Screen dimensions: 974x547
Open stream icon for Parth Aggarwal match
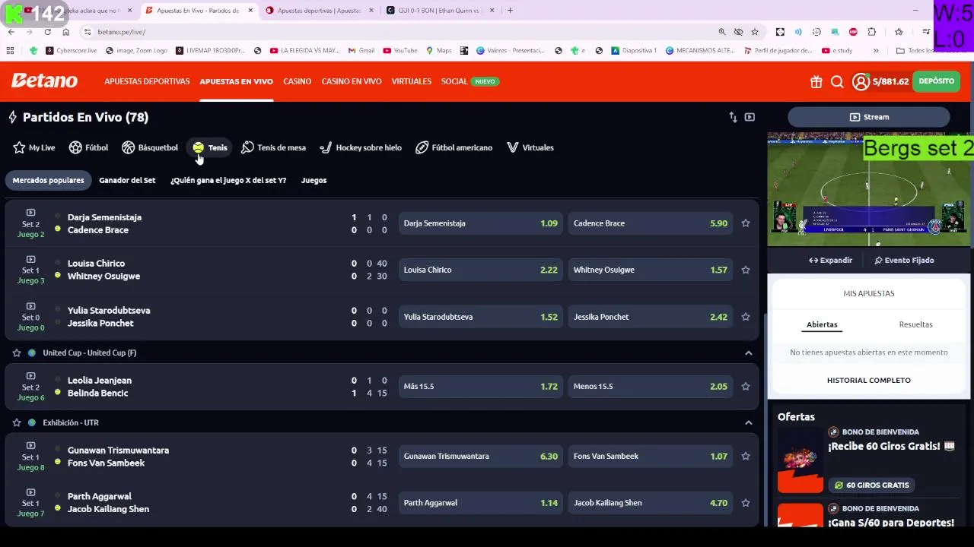pos(30,492)
